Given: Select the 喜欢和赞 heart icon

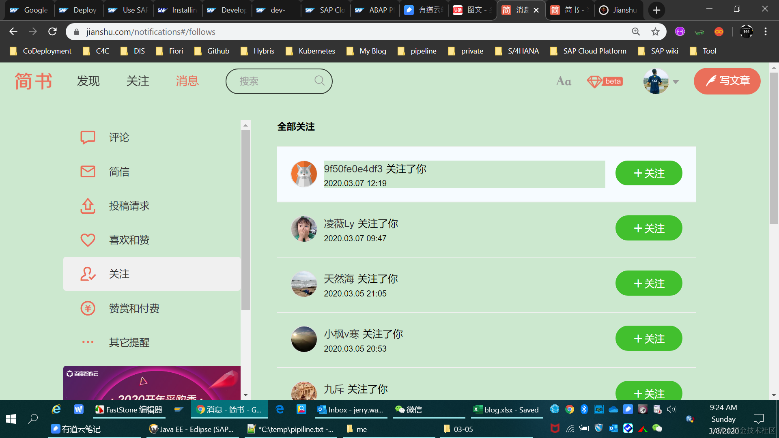Looking at the screenshot, I should pyautogui.click(x=88, y=240).
